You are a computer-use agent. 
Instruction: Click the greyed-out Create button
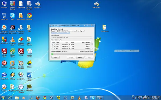[71, 57]
